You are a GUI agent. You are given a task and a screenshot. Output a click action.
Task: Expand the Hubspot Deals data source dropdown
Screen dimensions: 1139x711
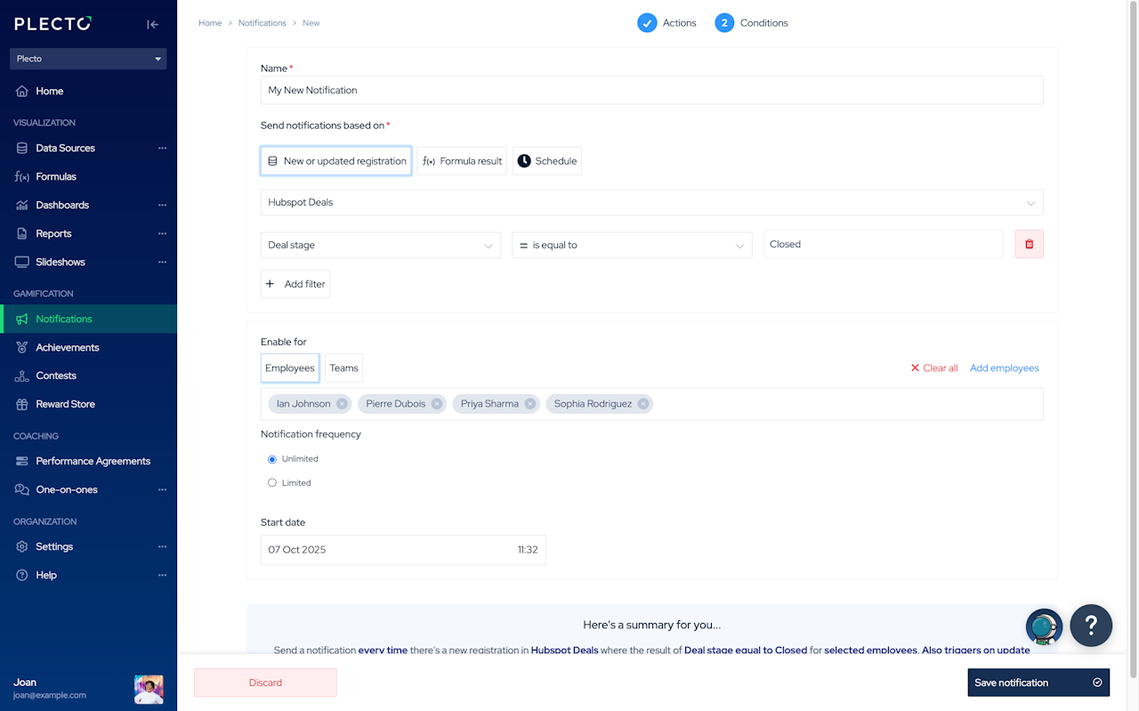click(651, 202)
